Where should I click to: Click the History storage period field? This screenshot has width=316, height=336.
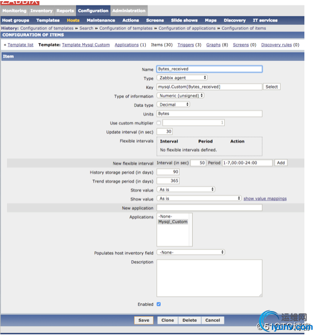pos(168,172)
